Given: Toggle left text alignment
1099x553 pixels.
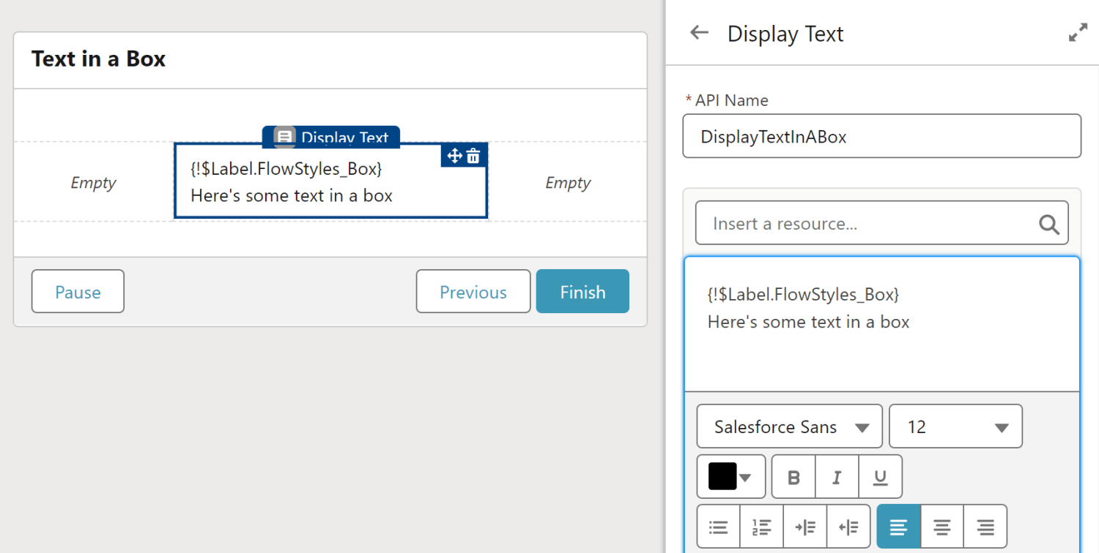Looking at the screenshot, I should (898, 526).
